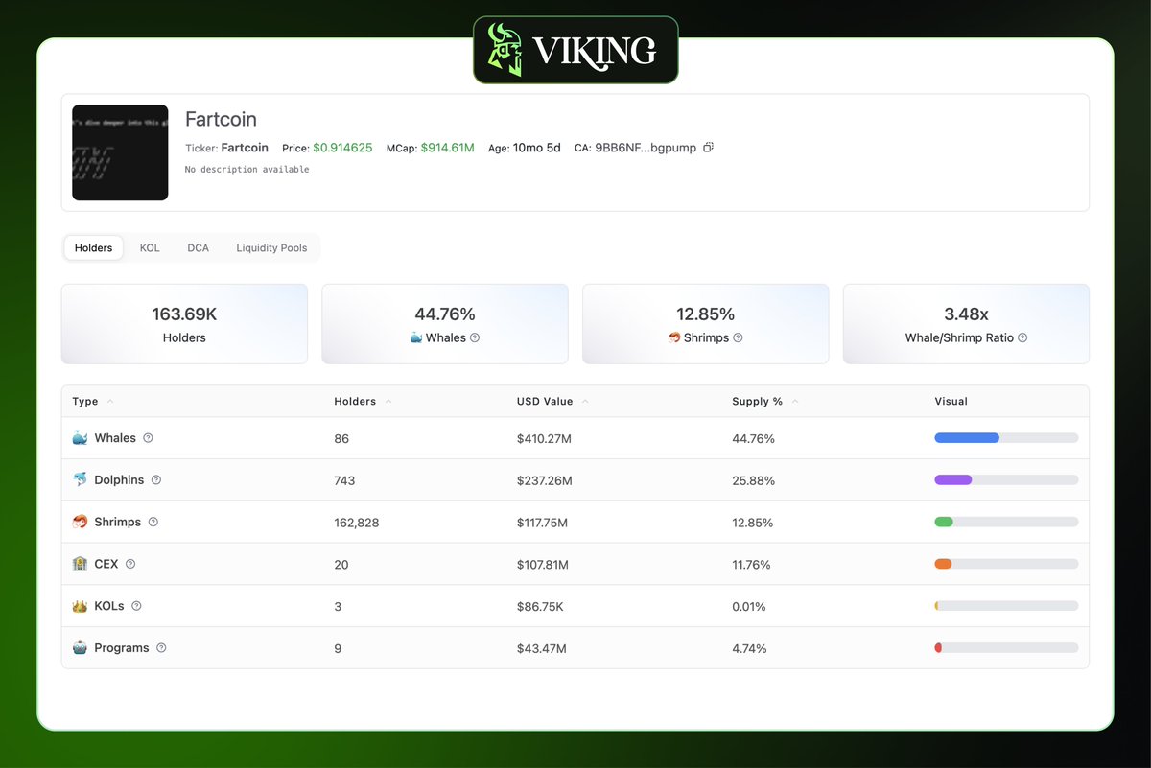
Task: Click help icon in Programs table row
Action: point(161,648)
